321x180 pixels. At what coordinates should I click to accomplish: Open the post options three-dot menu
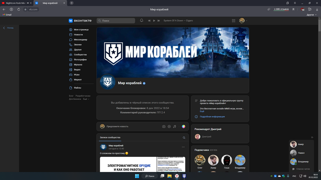click(183, 147)
